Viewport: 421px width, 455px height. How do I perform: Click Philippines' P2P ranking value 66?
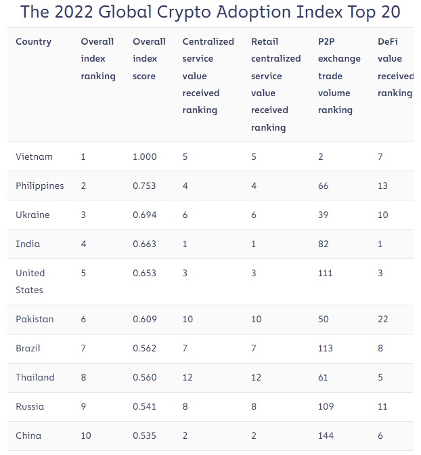click(x=324, y=186)
